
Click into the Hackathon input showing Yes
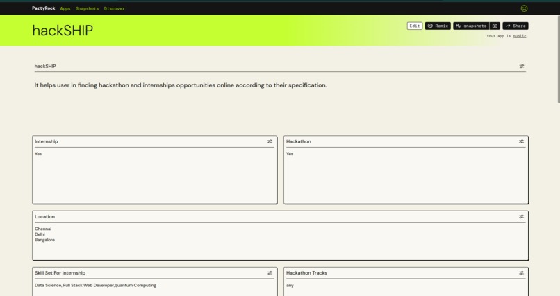point(406,175)
